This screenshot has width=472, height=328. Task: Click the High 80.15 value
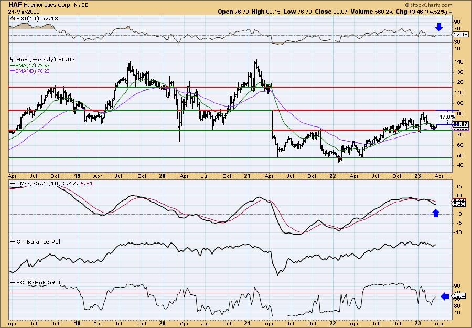pos(266,12)
